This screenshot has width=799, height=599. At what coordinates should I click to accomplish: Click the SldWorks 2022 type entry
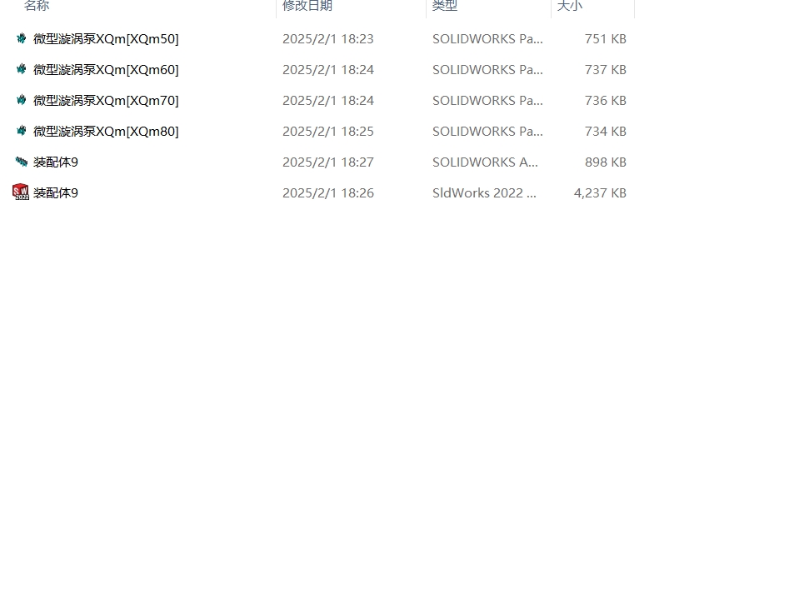tap(484, 192)
